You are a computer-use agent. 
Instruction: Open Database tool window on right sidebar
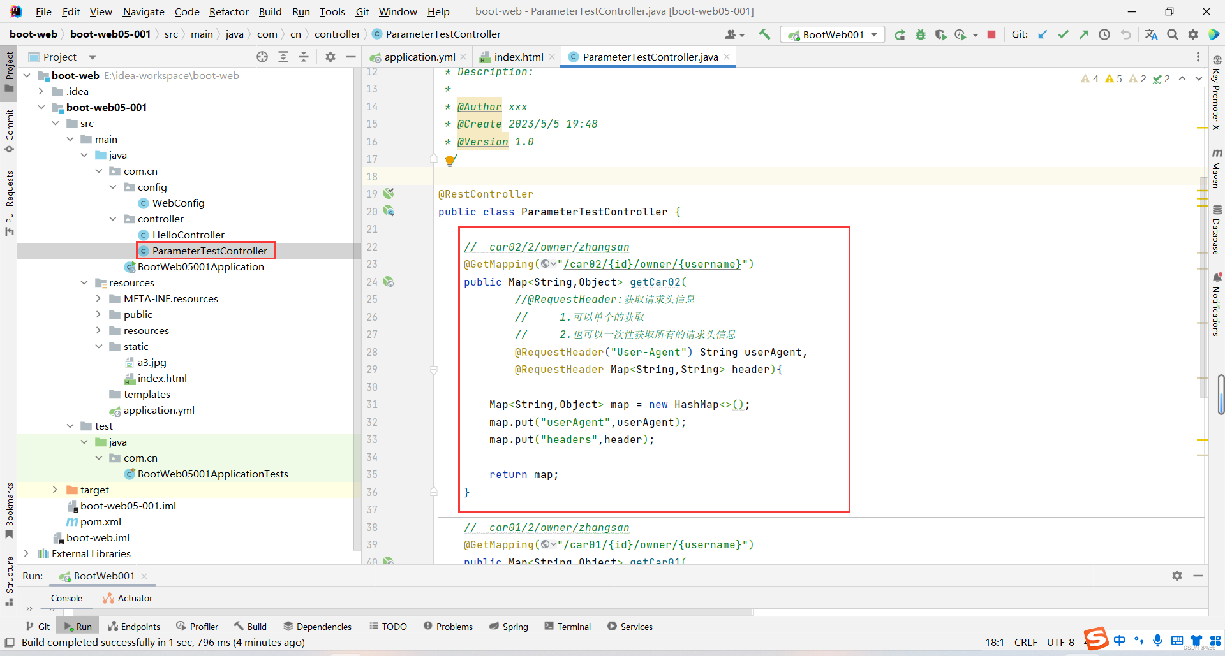pos(1217,230)
